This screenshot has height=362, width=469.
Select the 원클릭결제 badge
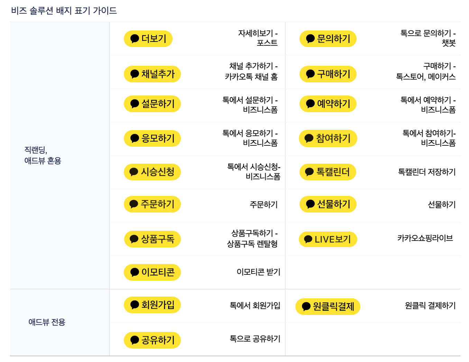click(x=328, y=307)
